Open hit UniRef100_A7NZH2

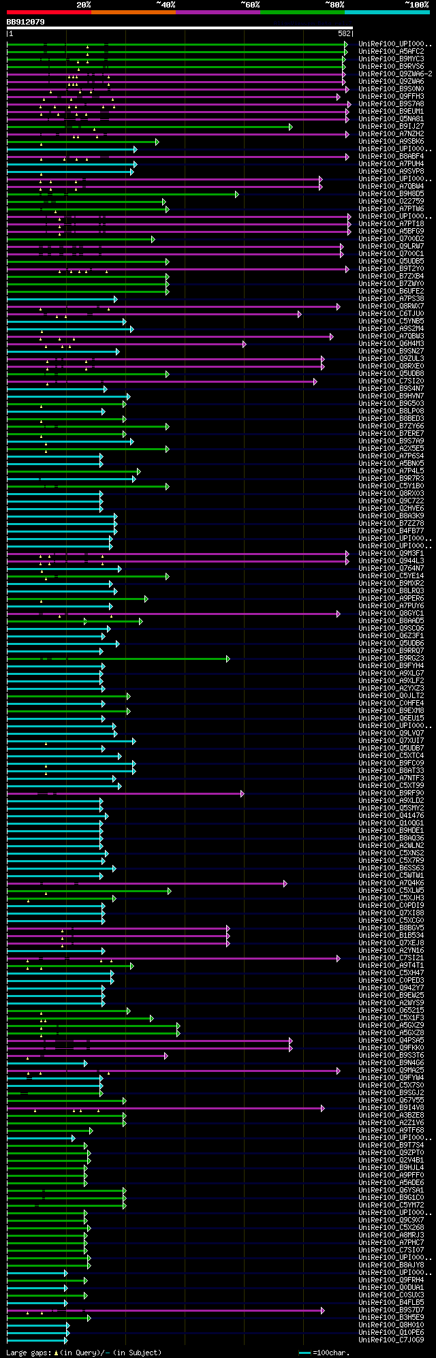[x=391, y=133]
